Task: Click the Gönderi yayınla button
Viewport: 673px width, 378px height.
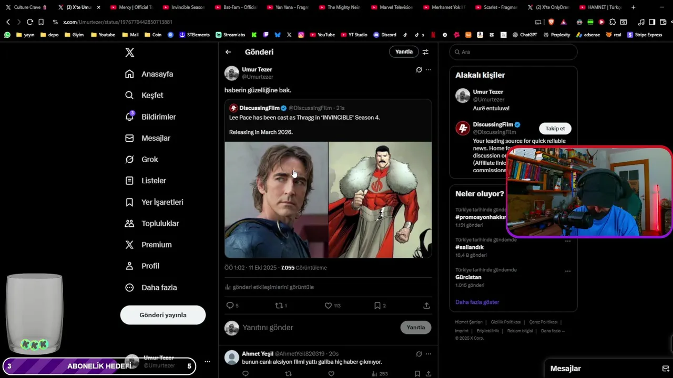Action: (x=163, y=315)
